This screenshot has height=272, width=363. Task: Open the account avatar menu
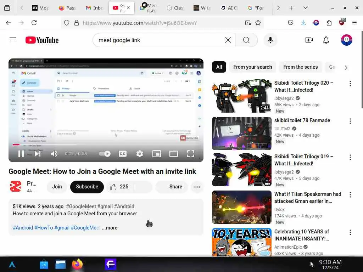pos(346,40)
